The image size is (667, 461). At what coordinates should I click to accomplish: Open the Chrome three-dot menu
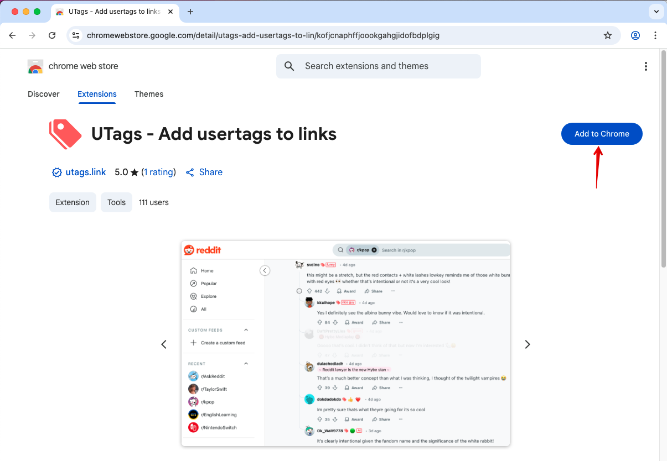click(655, 35)
